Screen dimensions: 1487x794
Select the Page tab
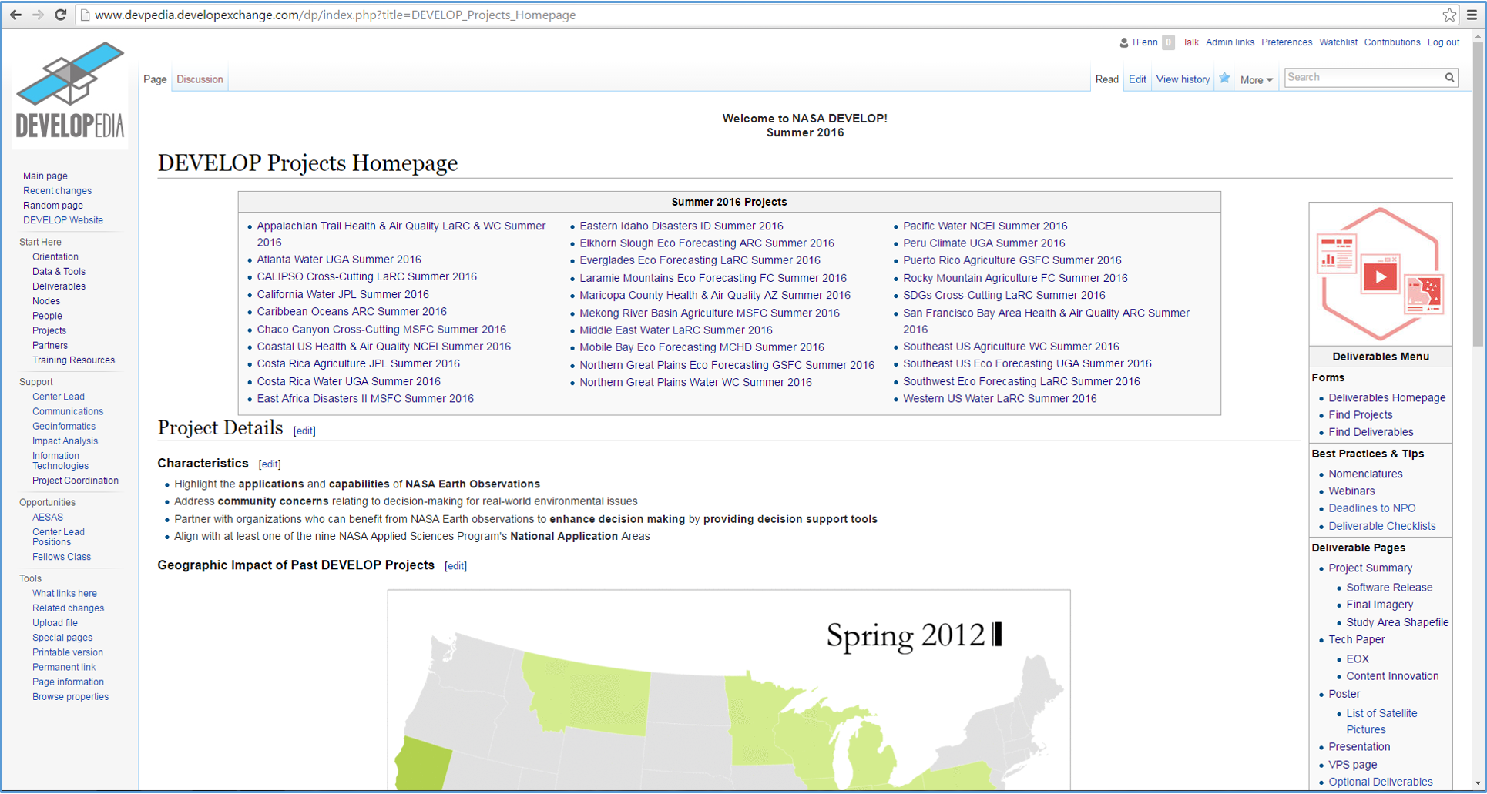pos(155,79)
